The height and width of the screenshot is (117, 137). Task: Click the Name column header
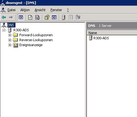[x=112, y=33]
